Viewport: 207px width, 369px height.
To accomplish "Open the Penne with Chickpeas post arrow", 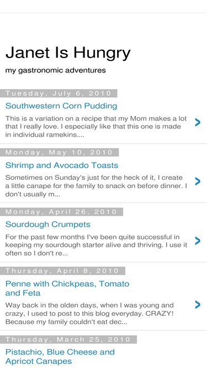I will point(198,304).
